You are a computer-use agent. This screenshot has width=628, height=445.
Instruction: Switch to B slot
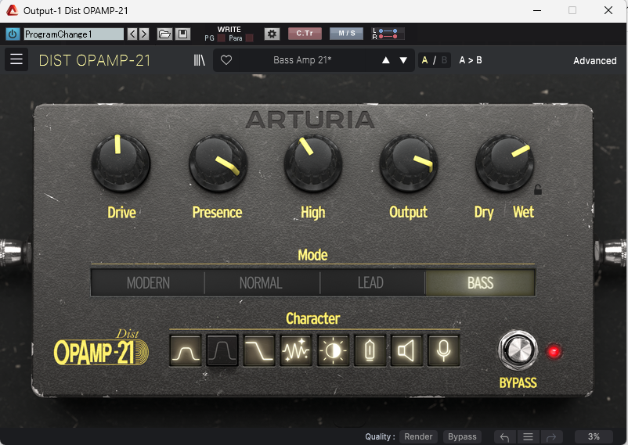pos(444,60)
